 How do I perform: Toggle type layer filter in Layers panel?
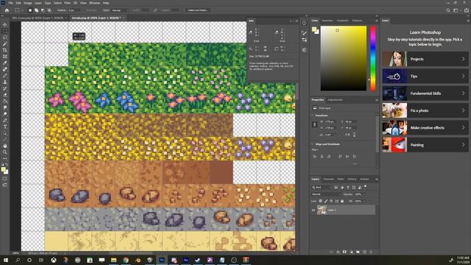348,187
